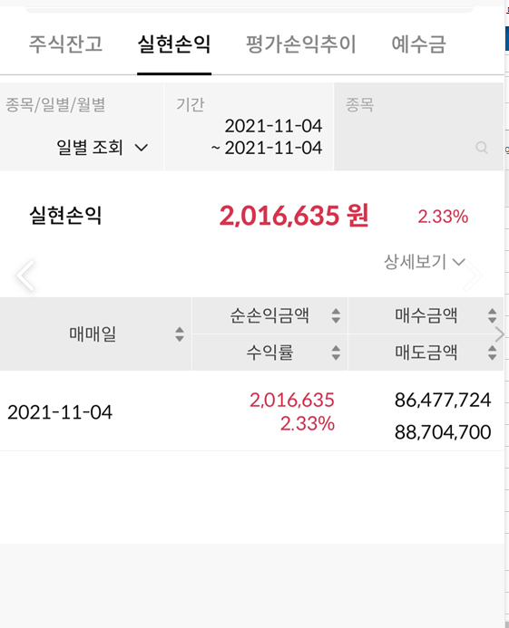Screen dimensions: 509x628
Task: Switch to the 주식잔고 tab
Action: (x=66, y=43)
